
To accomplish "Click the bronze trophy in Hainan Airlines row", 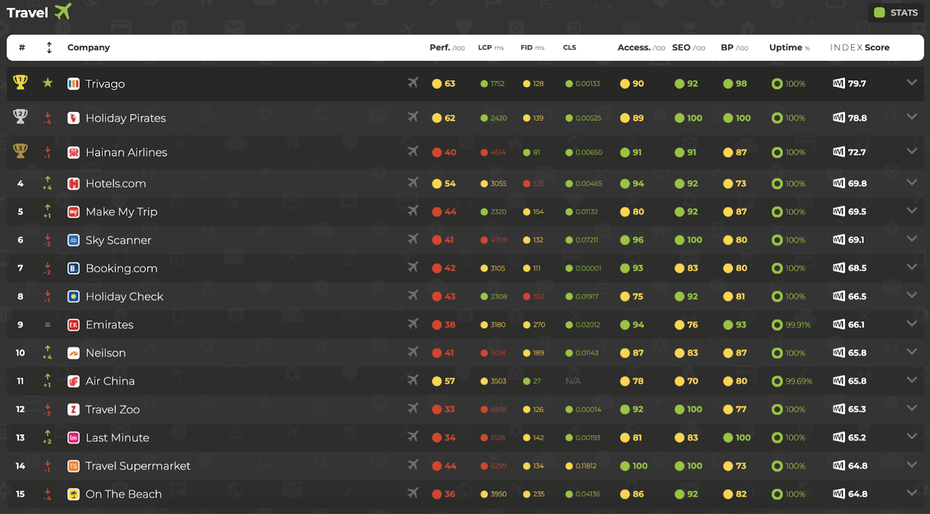I will pos(20,151).
